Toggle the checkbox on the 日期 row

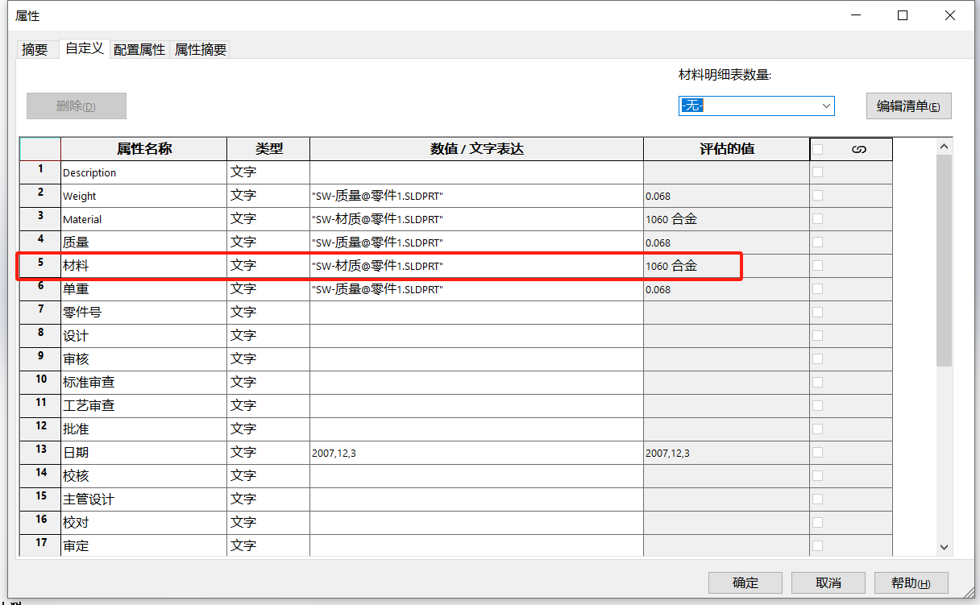819,452
